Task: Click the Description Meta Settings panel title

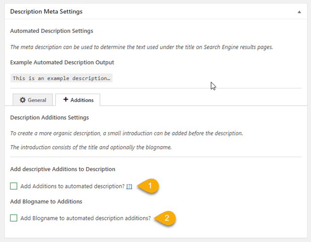Action: 46,12
